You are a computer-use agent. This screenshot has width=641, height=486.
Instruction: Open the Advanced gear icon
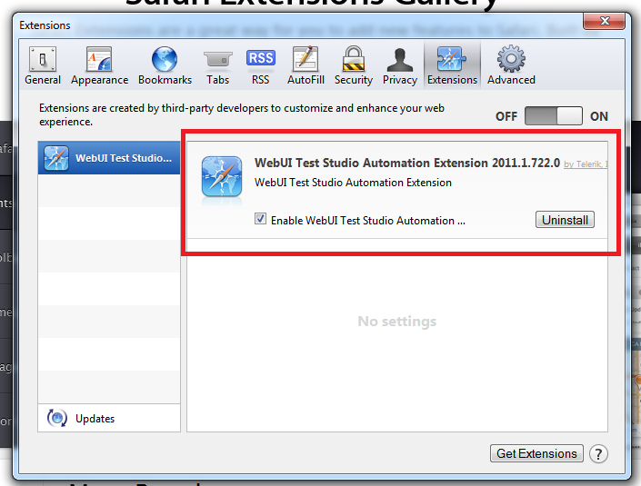(511, 60)
